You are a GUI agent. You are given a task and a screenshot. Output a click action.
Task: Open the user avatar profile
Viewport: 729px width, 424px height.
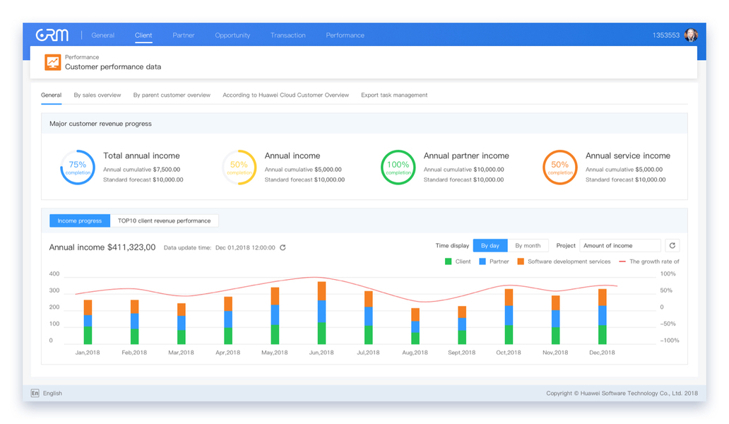pyautogui.click(x=691, y=35)
